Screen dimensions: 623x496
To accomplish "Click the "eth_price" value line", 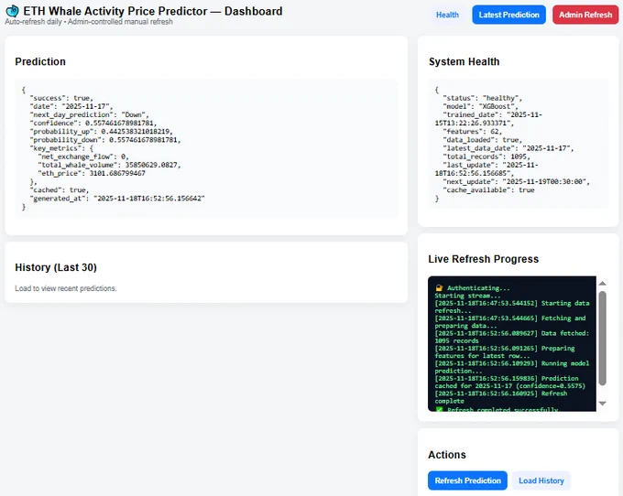I will coord(92,173).
